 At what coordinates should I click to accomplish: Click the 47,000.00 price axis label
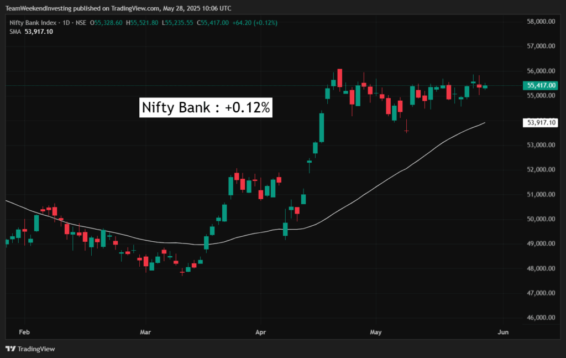541,293
